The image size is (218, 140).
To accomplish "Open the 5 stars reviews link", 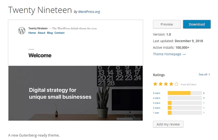I will [156, 93].
